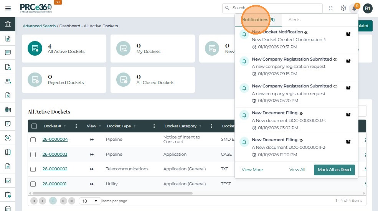This screenshot has height=211, width=378.
Task: Open the items per page dropdown
Action: click(x=90, y=201)
